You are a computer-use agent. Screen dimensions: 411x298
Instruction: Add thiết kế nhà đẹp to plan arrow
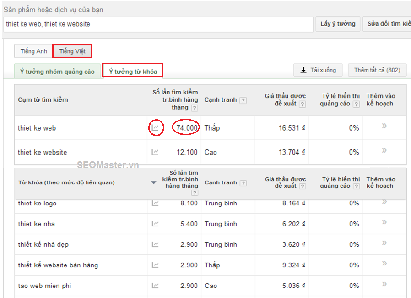point(384,243)
